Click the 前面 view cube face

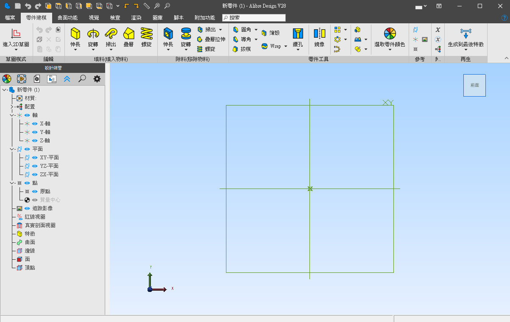coord(474,85)
